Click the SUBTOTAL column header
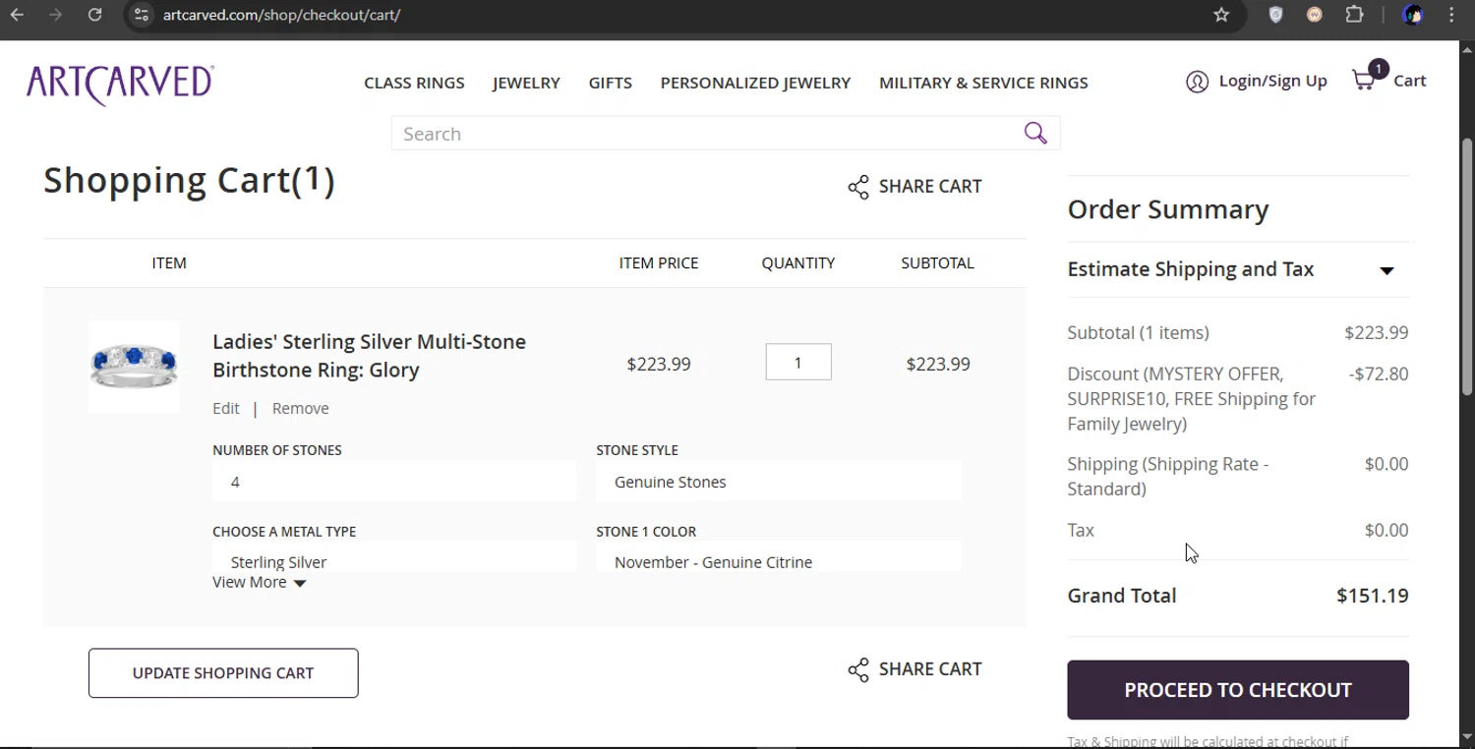This screenshot has width=1475, height=749. click(x=937, y=263)
